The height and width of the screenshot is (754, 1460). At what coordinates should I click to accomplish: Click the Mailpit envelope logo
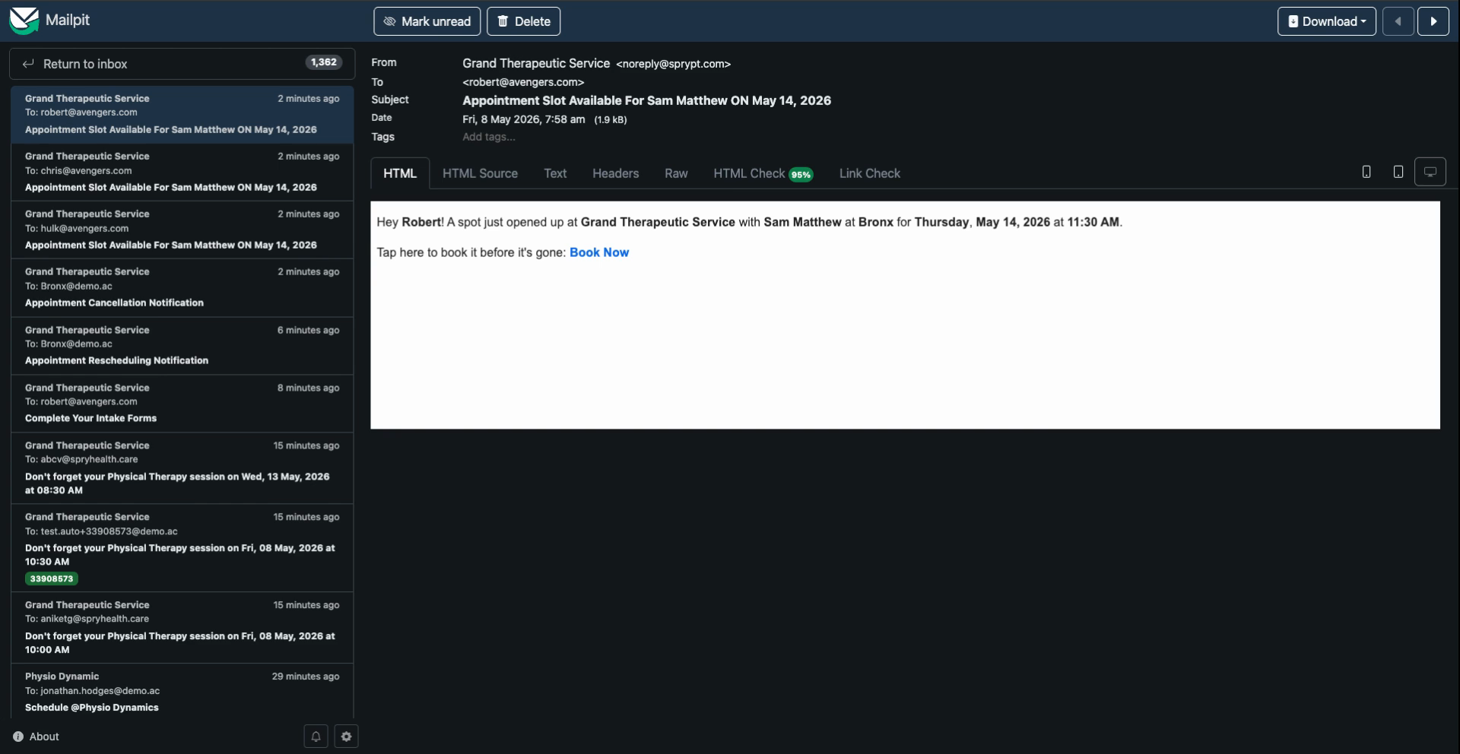(x=24, y=21)
